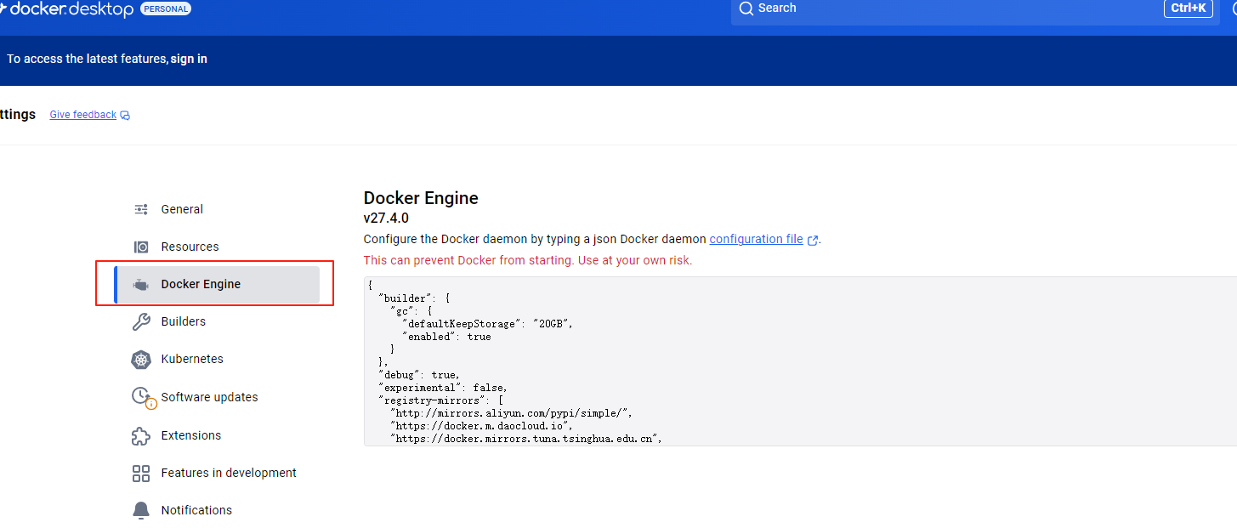Click the General settings sliders icon
The height and width of the screenshot is (528, 1237).
pyautogui.click(x=141, y=209)
